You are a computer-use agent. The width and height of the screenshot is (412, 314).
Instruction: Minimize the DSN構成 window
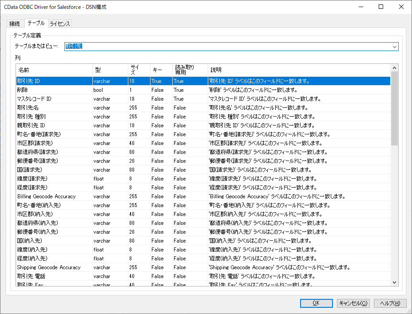361,7
